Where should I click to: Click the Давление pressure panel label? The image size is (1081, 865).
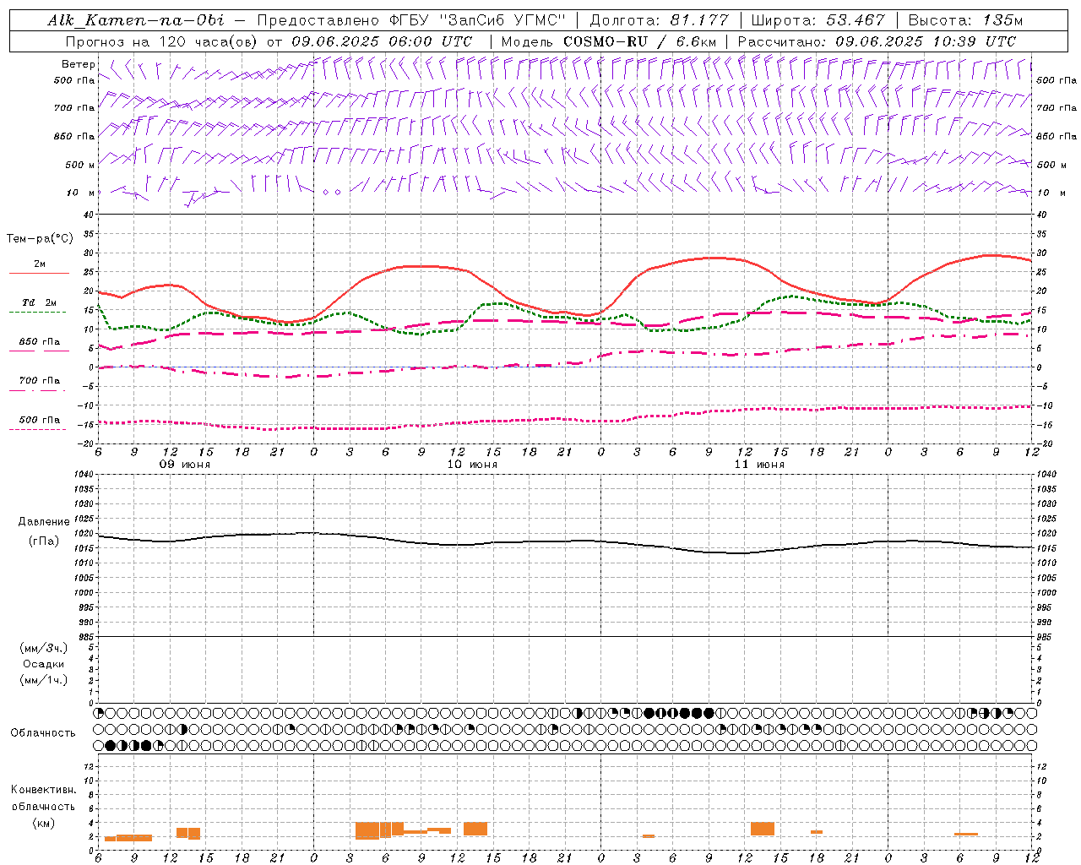tap(44, 522)
